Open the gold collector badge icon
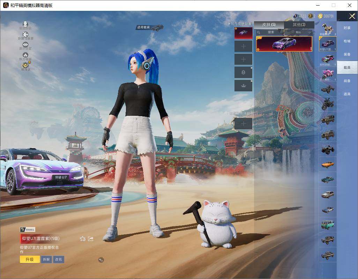 [25, 65]
